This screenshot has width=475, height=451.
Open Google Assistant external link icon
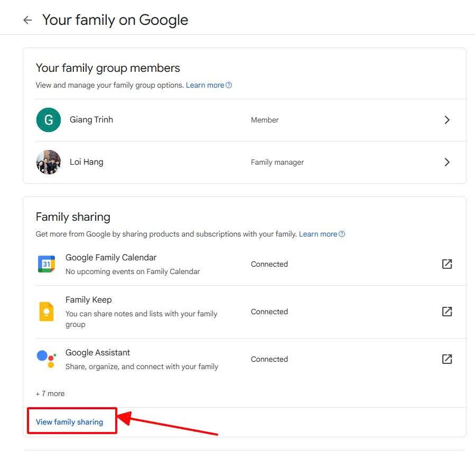click(446, 359)
